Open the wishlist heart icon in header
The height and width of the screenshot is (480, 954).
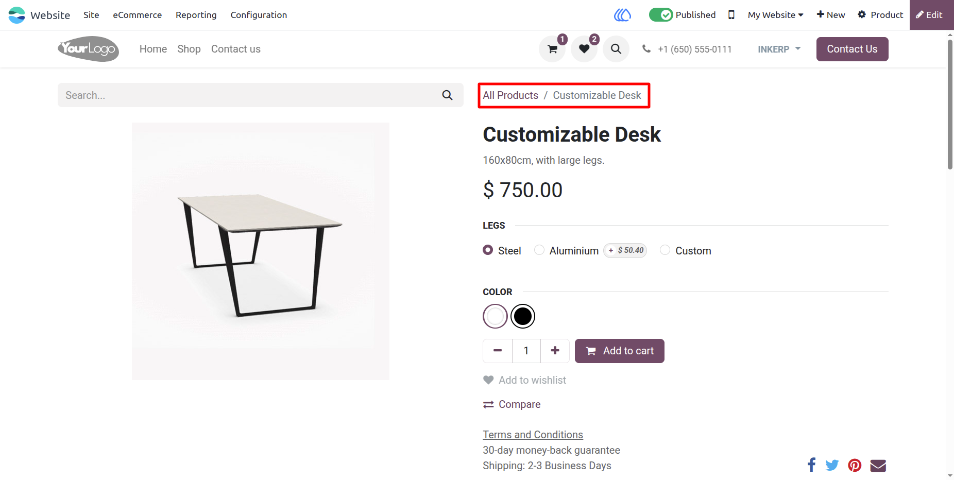pyautogui.click(x=584, y=49)
